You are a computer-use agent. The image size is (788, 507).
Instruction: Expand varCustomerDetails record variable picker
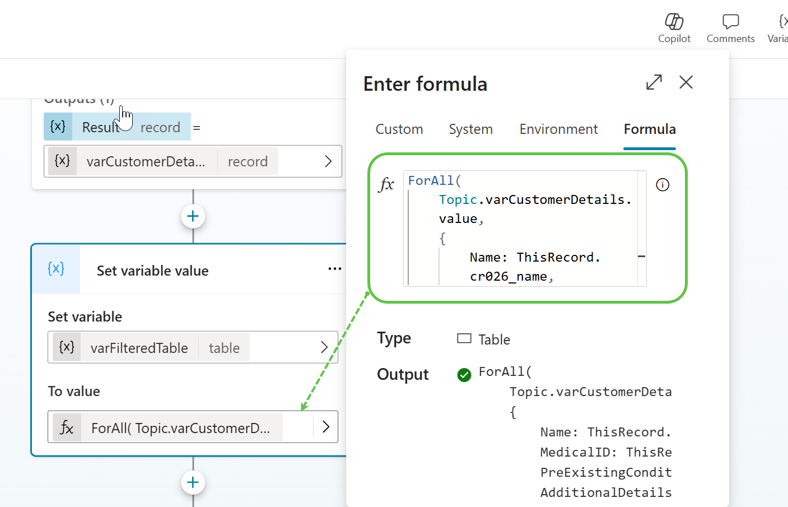pos(328,161)
